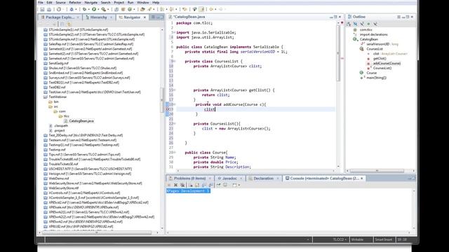Toggle Pin Console icon in Console toolbar
The image size is (449, 252).
coord(218,185)
